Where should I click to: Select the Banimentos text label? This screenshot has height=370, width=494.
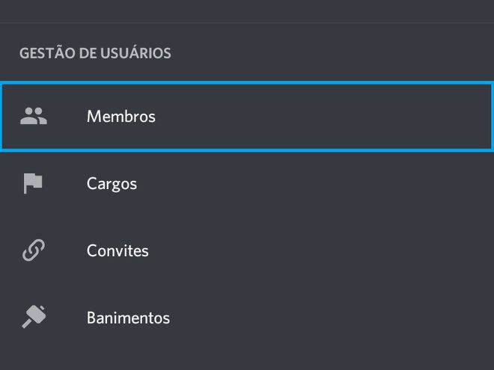(x=128, y=318)
